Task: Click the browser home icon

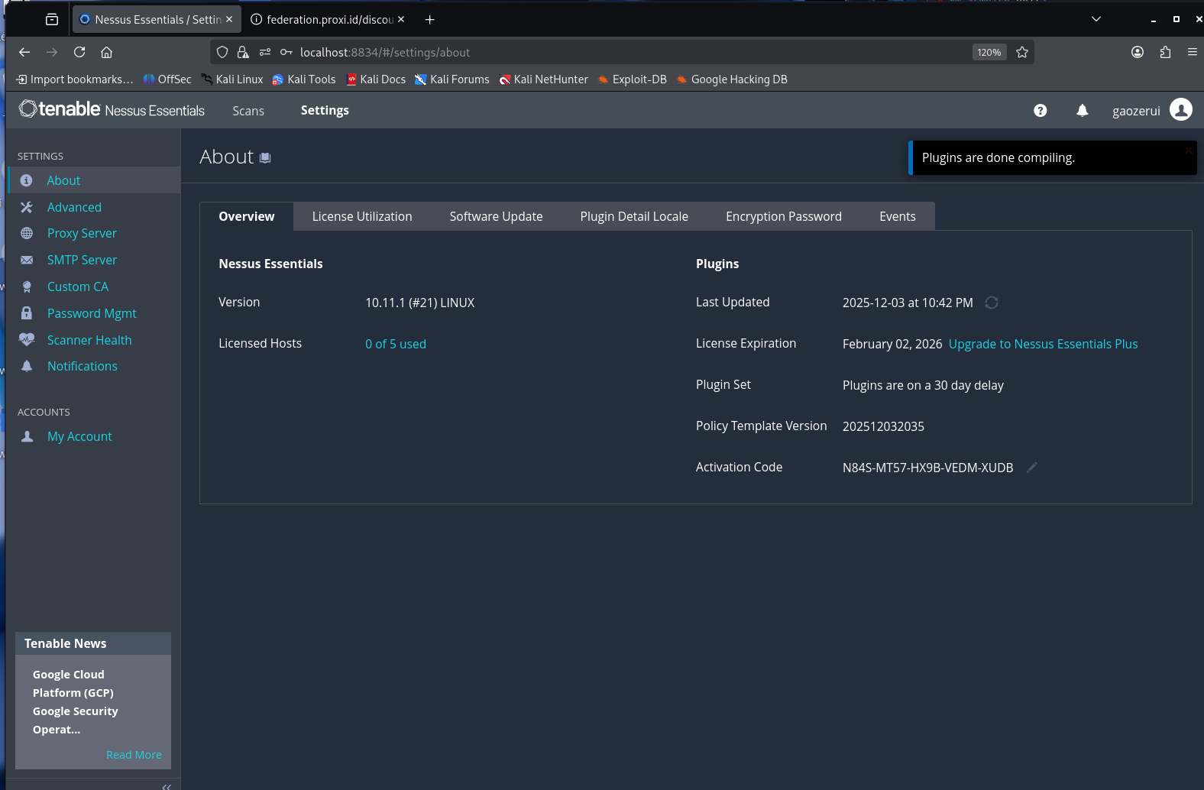Action: coord(107,52)
